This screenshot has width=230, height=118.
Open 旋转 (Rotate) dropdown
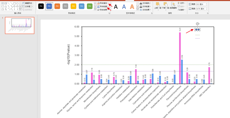click(181, 10)
